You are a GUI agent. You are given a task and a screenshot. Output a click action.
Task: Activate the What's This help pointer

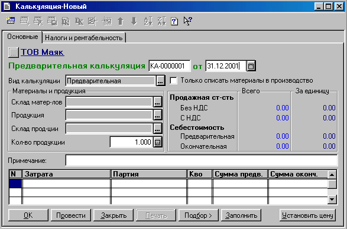click(188, 21)
